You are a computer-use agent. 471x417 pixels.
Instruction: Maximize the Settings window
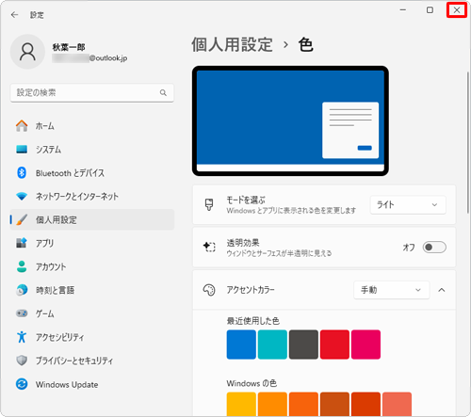430,10
